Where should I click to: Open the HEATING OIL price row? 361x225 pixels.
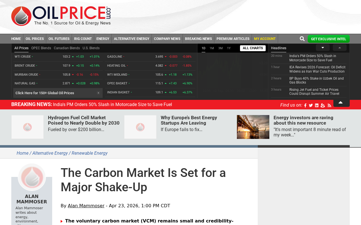point(150,66)
